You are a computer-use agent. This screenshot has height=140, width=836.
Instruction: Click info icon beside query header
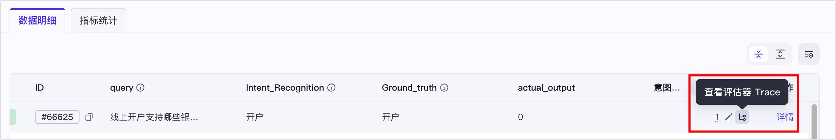click(x=140, y=88)
